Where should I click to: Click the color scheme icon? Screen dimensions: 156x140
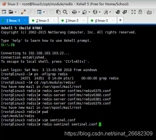(x=84, y=12)
